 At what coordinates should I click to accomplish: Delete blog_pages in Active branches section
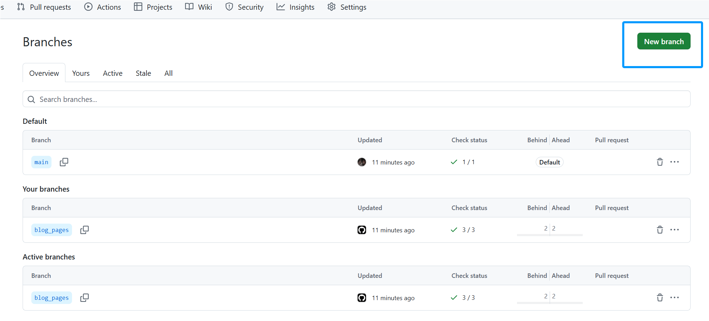click(x=660, y=298)
